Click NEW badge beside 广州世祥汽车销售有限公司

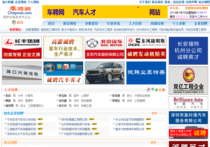(x=97, y=134)
